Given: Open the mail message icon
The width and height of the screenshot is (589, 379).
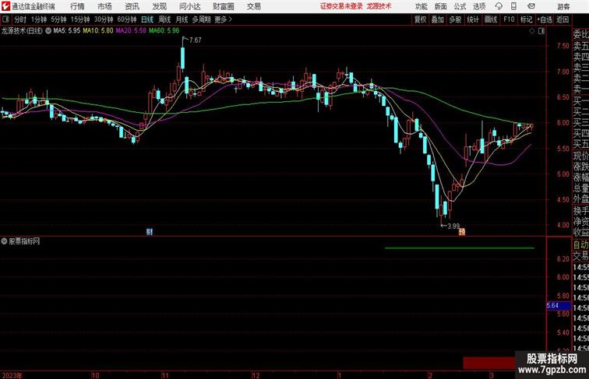Looking at the screenshot, I should pyautogui.click(x=531, y=6).
